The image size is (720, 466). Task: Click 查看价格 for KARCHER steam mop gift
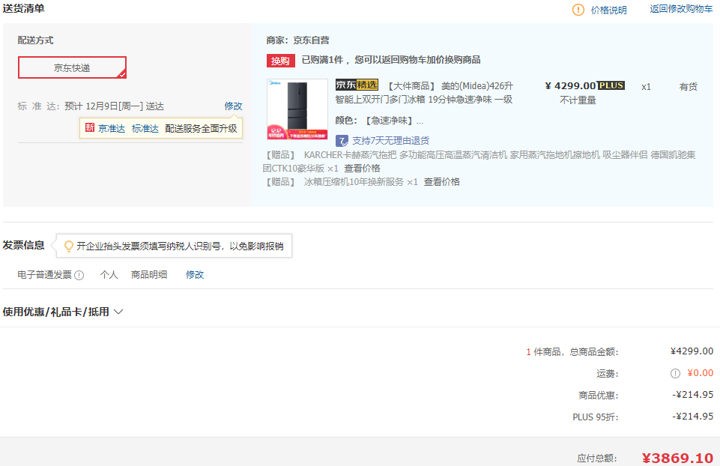click(x=362, y=168)
